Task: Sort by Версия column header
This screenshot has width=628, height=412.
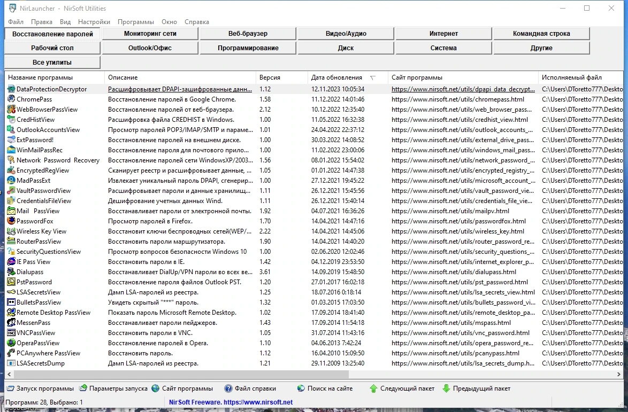Action: click(x=281, y=77)
